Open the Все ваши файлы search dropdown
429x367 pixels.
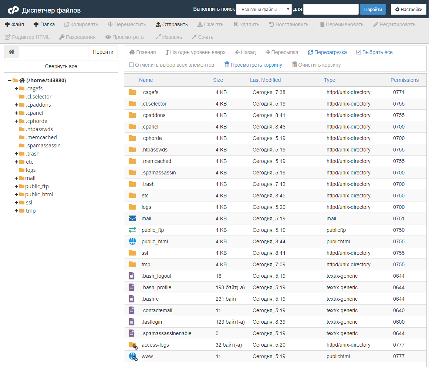pos(264,9)
